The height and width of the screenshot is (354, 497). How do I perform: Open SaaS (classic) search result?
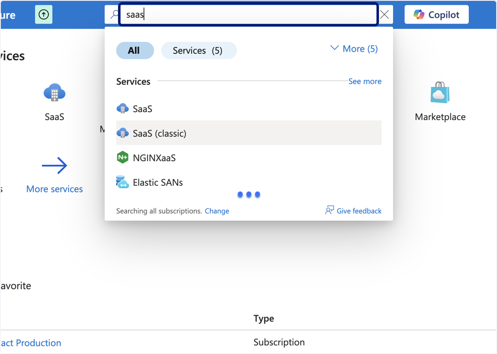[248, 133]
